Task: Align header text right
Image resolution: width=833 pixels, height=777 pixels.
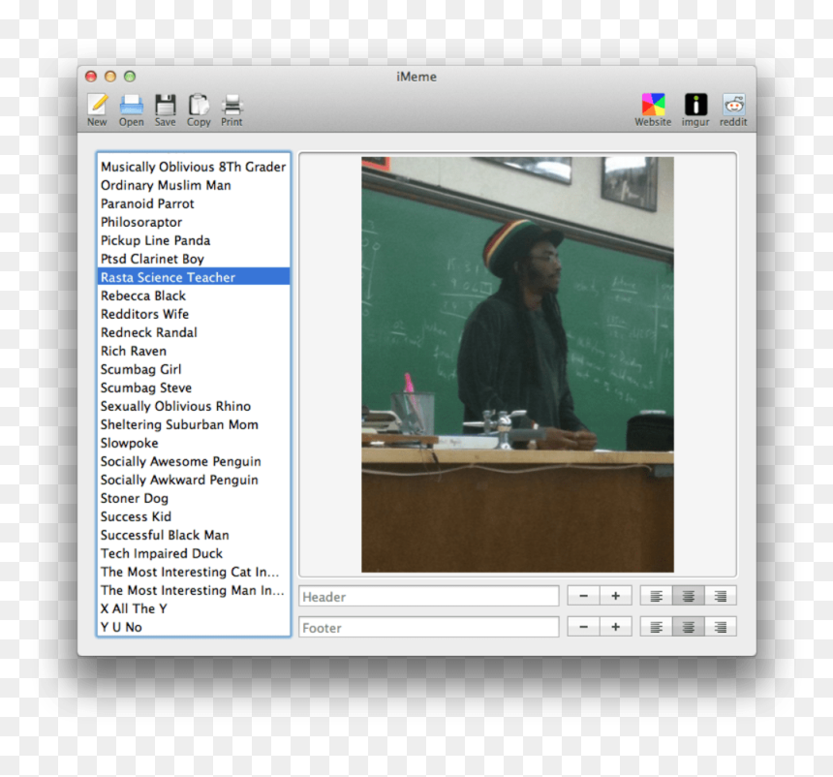Action: pos(721,596)
